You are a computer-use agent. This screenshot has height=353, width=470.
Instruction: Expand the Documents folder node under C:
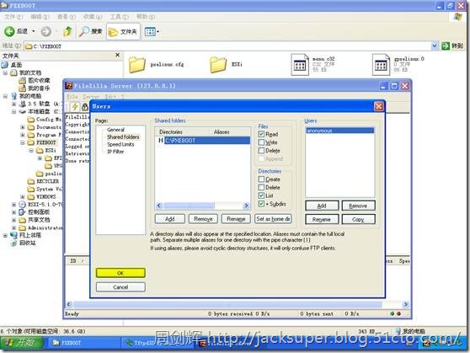[22, 127]
